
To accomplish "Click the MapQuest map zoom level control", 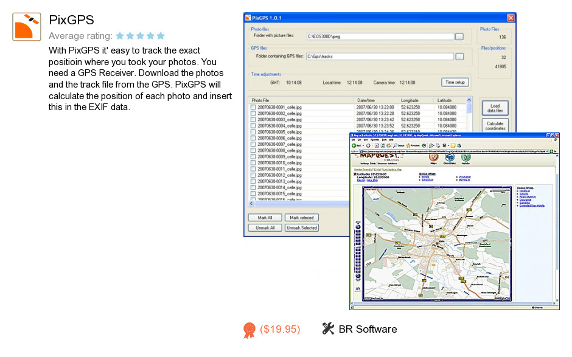I will coord(358,252).
